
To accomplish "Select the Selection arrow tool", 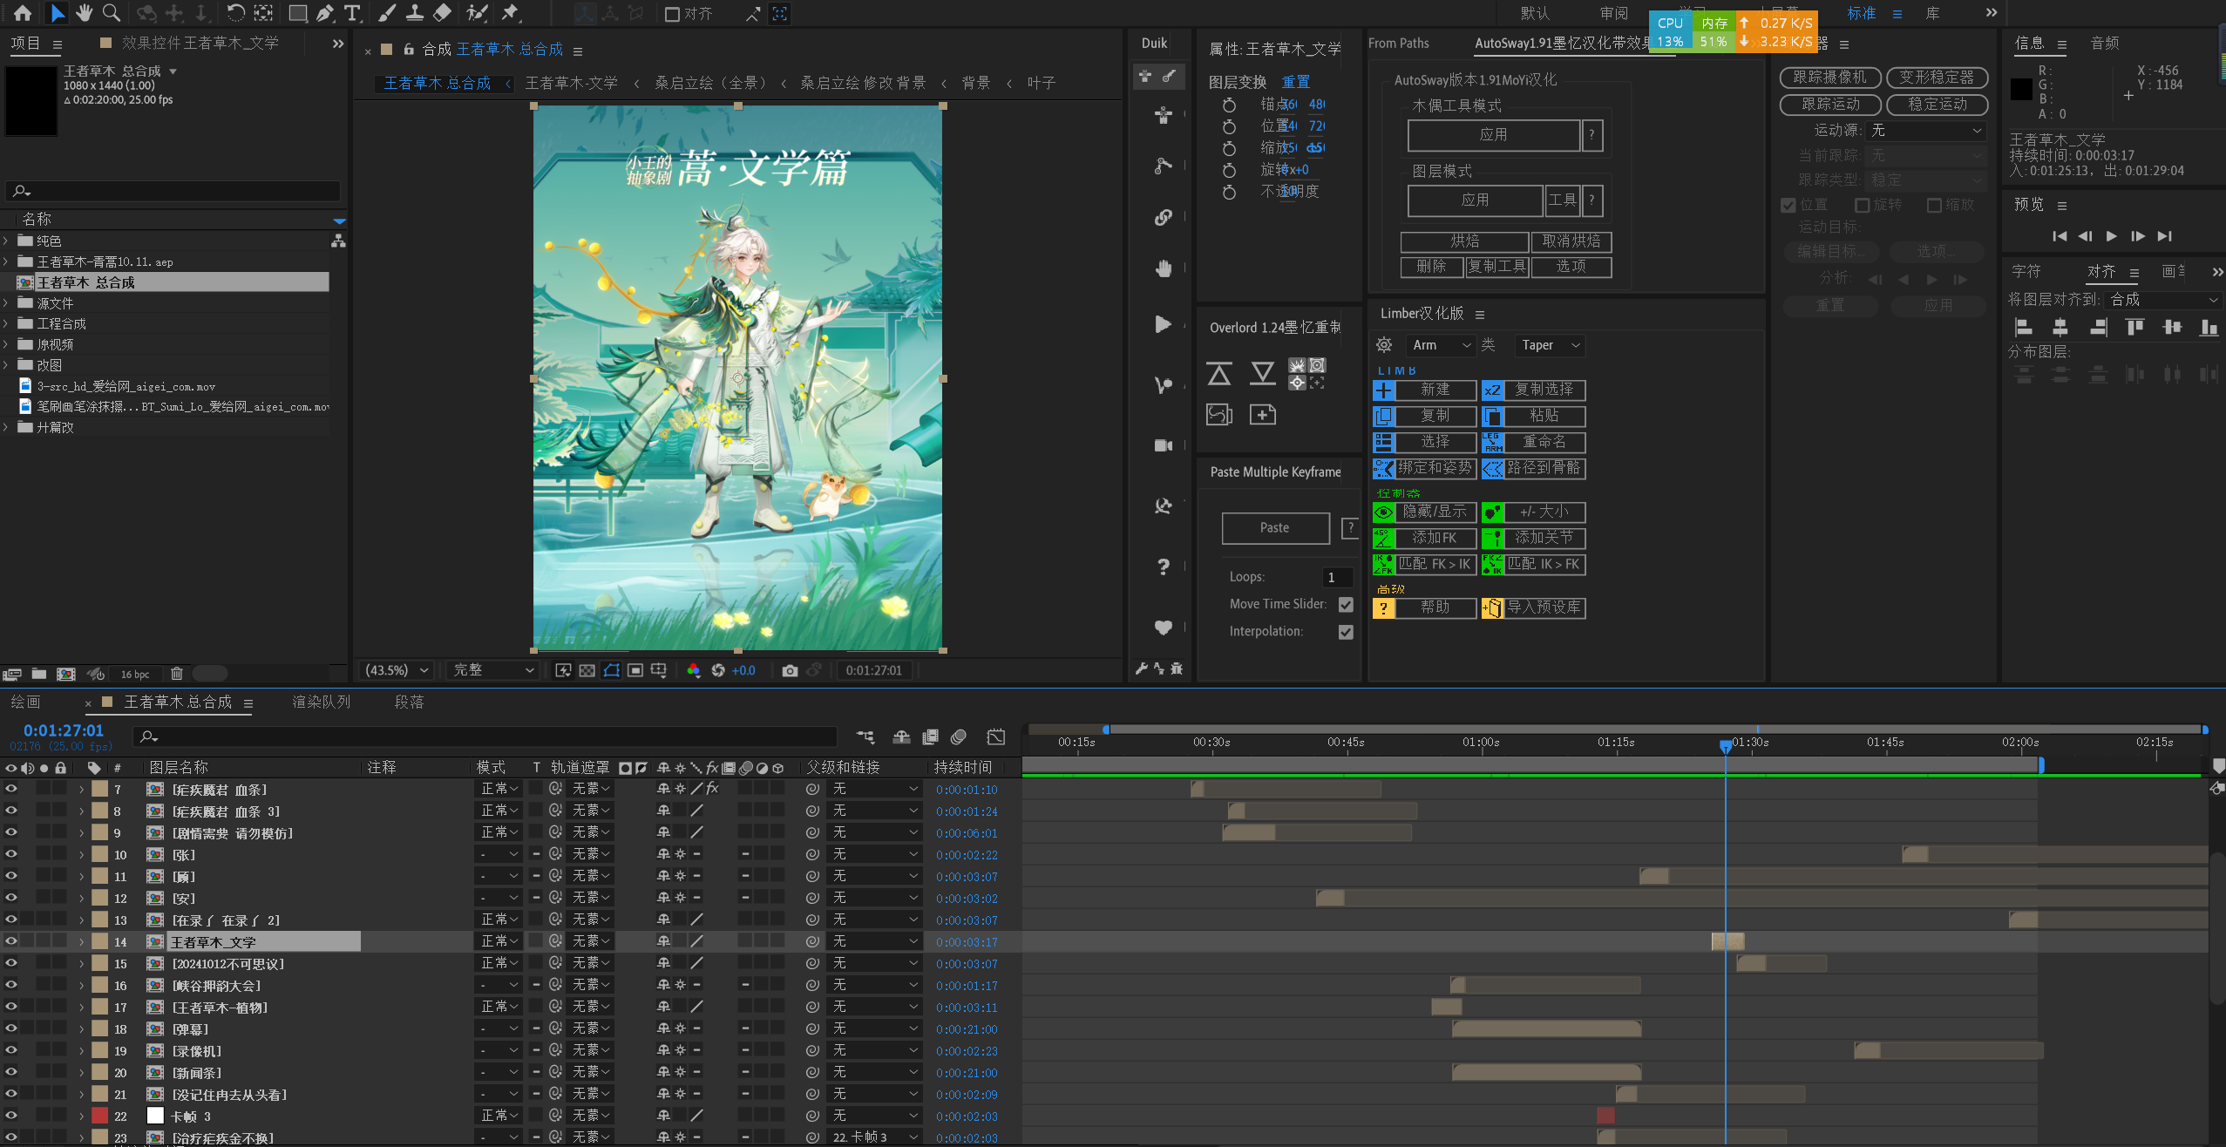I will pos(57,13).
